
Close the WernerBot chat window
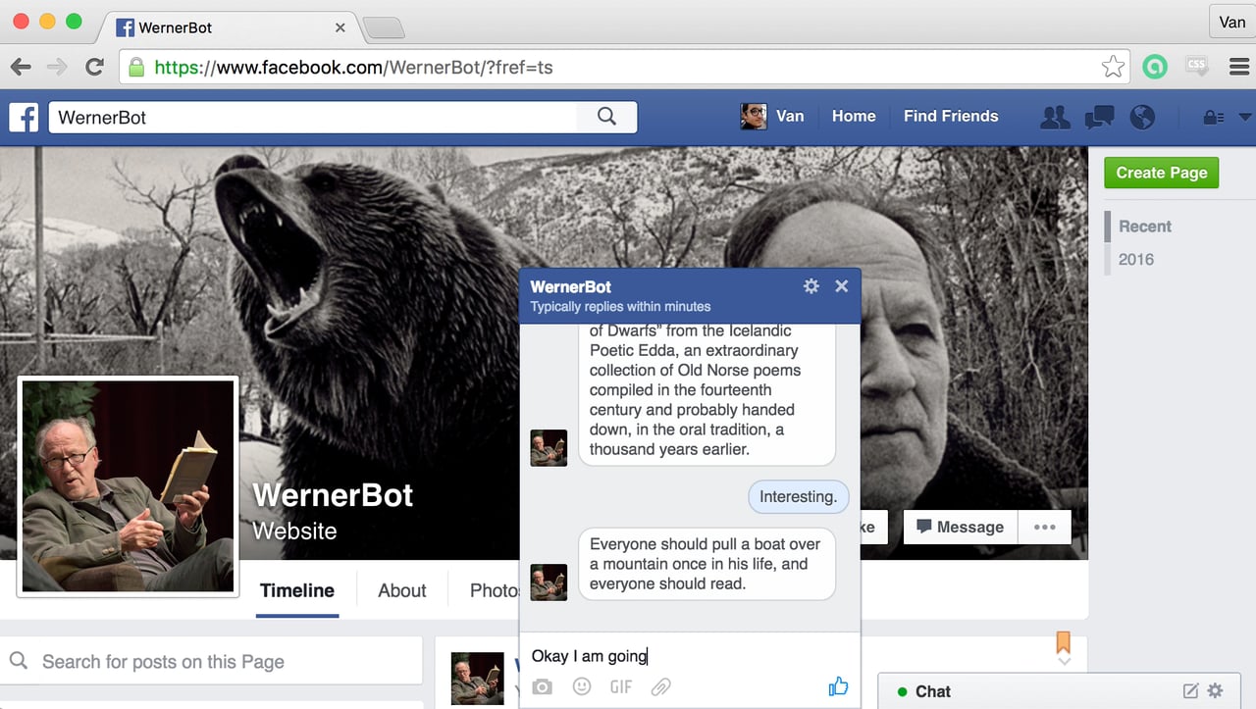tap(841, 286)
